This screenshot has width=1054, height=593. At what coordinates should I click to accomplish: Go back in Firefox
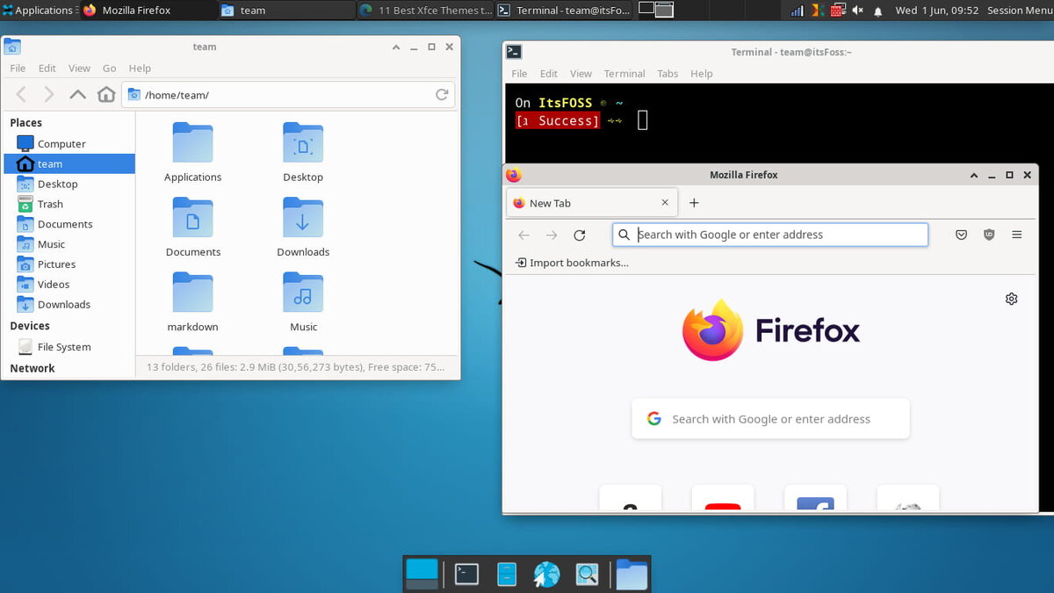click(524, 235)
